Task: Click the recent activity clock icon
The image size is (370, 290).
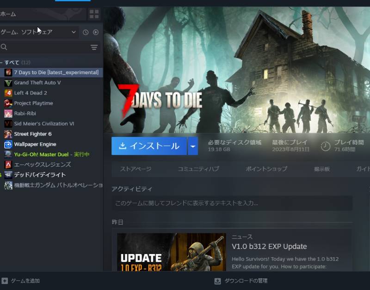Action: click(x=86, y=32)
